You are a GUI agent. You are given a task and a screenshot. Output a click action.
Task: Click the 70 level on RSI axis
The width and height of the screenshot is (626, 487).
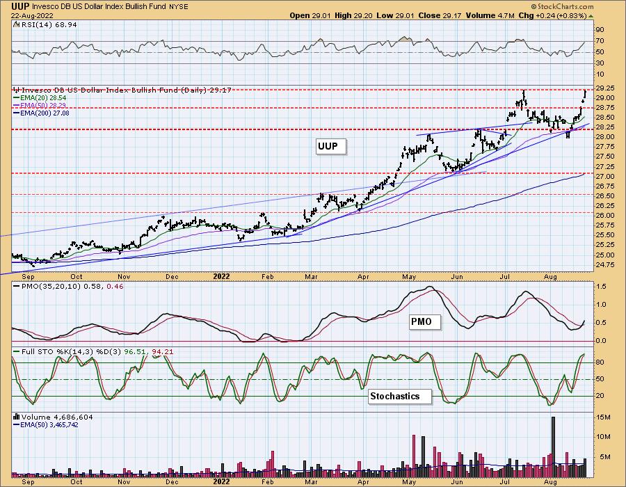(x=600, y=41)
